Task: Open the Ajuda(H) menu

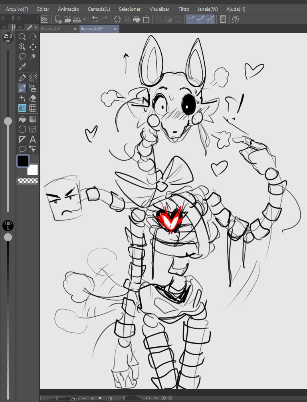Action: tap(236, 9)
